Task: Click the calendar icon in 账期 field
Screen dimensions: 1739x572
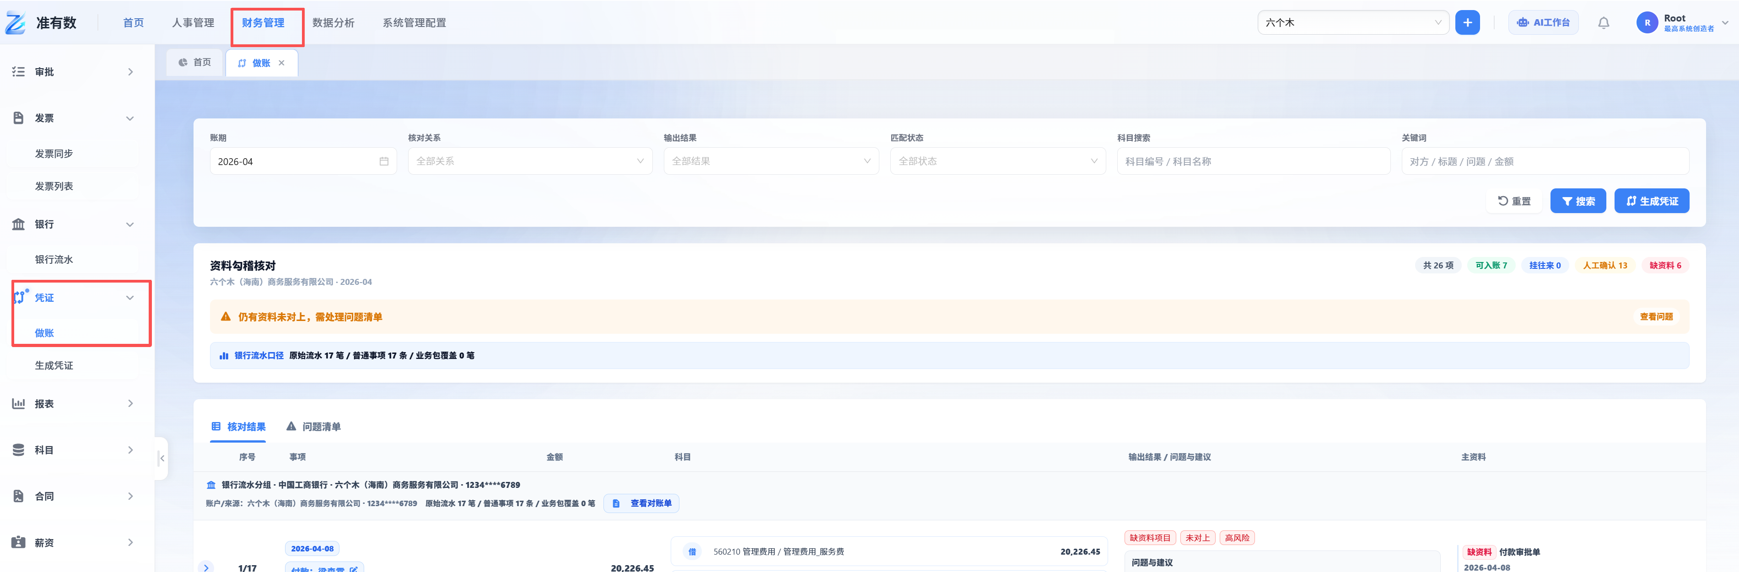Action: point(383,161)
